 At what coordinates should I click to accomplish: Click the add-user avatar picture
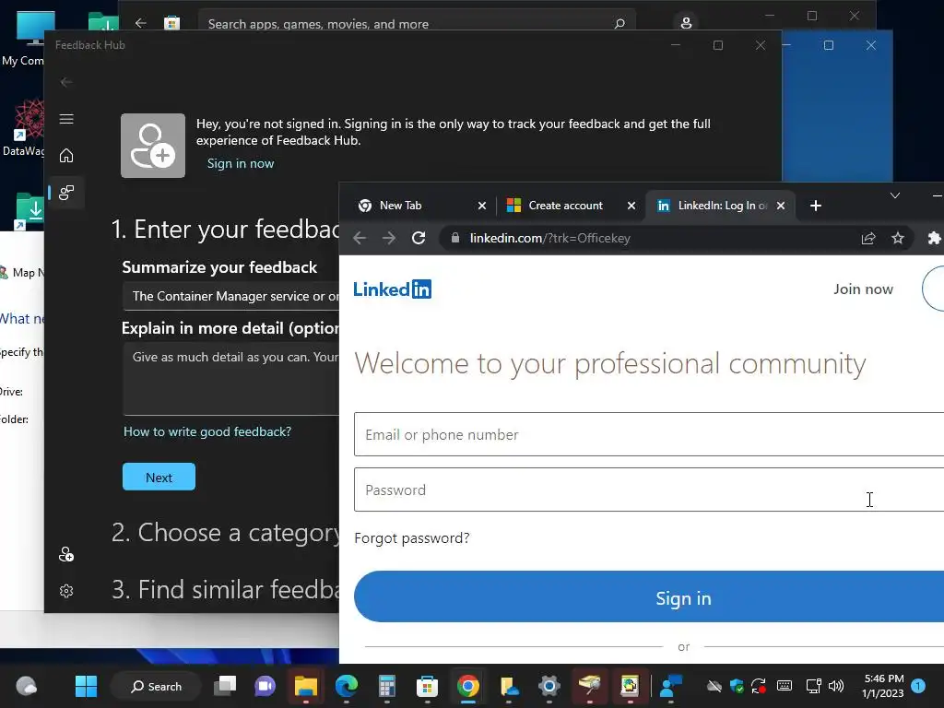point(153,146)
